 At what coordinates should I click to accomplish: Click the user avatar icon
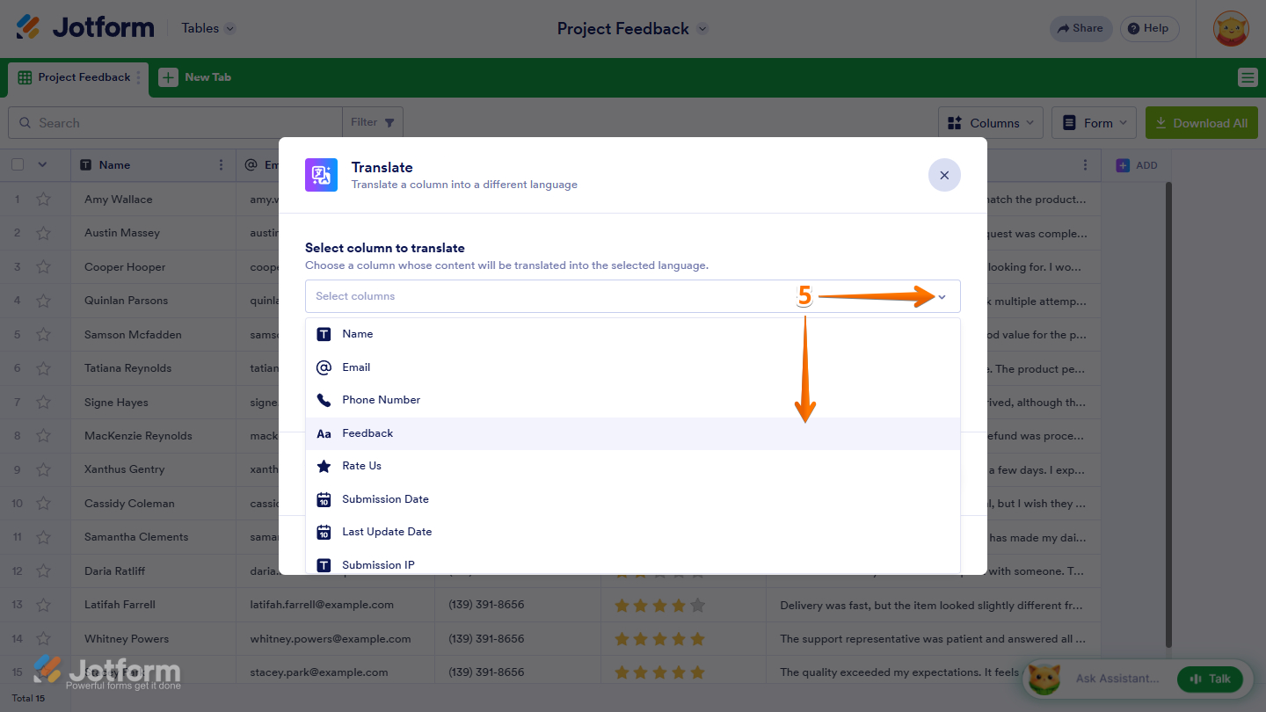point(1231,29)
